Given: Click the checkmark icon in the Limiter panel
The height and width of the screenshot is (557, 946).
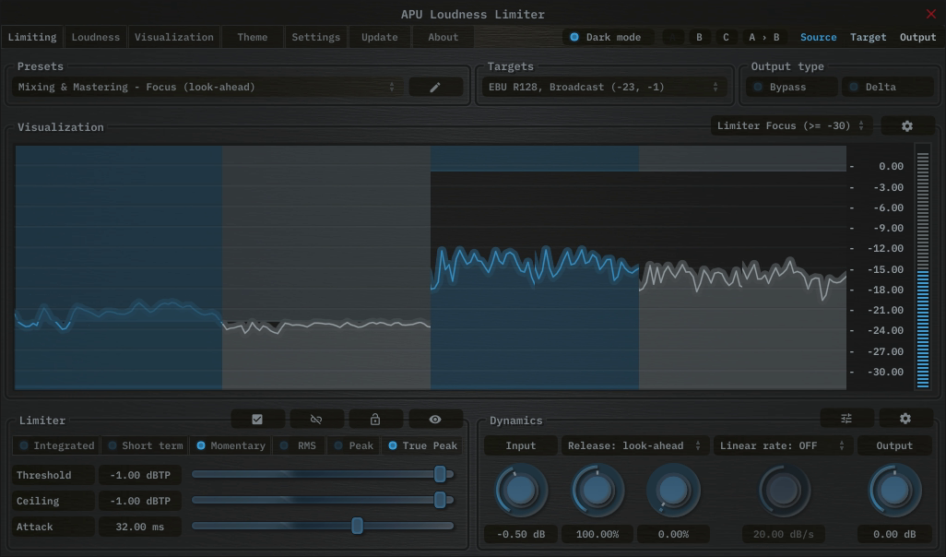Looking at the screenshot, I should [257, 419].
